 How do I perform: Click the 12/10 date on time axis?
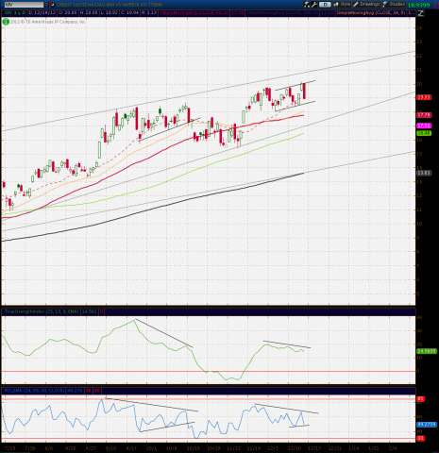(x=295, y=448)
